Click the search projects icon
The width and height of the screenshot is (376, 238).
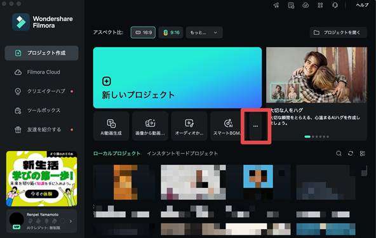pyautogui.click(x=339, y=154)
